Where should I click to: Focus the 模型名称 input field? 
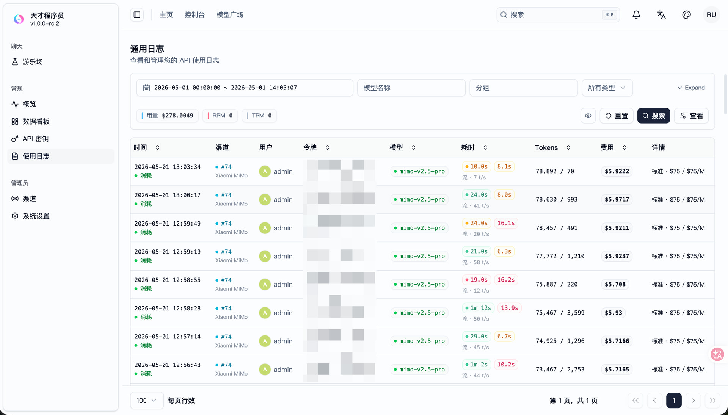411,88
